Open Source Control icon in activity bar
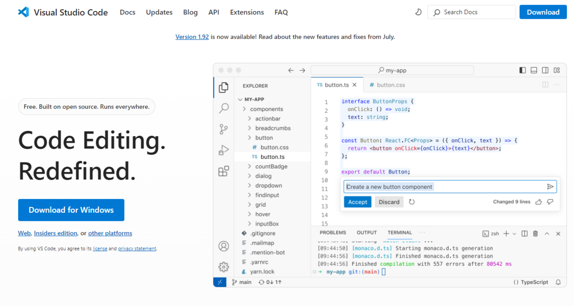Viewport: 574px width, 306px height. (x=223, y=129)
